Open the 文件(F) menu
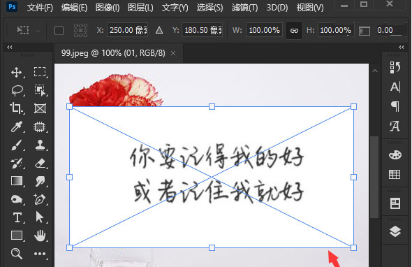 (40, 8)
